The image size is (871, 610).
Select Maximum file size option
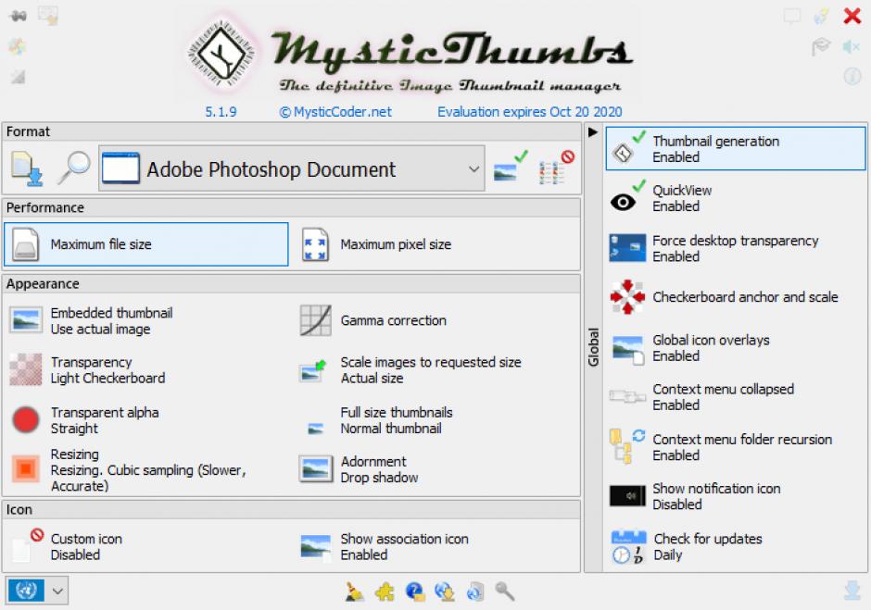(x=146, y=244)
